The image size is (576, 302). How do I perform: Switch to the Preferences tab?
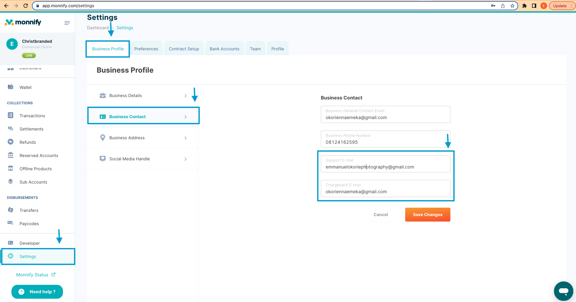[146, 49]
